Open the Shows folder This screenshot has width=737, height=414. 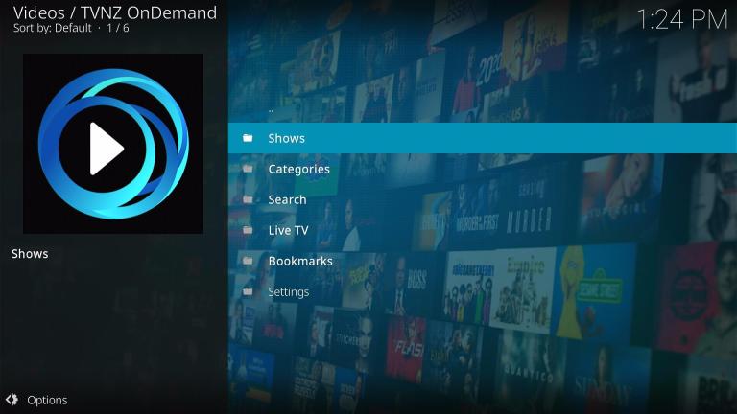[x=483, y=138]
